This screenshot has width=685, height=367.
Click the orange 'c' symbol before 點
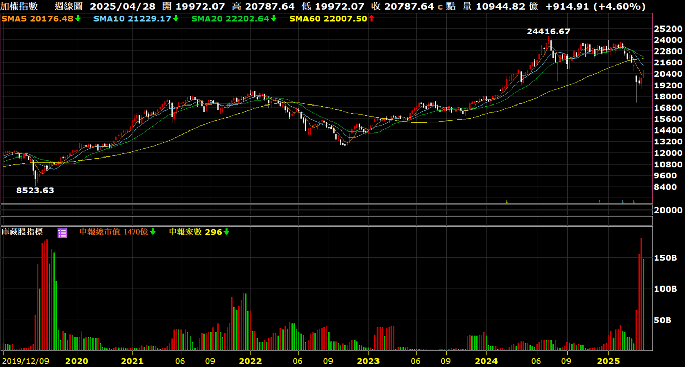coord(440,7)
